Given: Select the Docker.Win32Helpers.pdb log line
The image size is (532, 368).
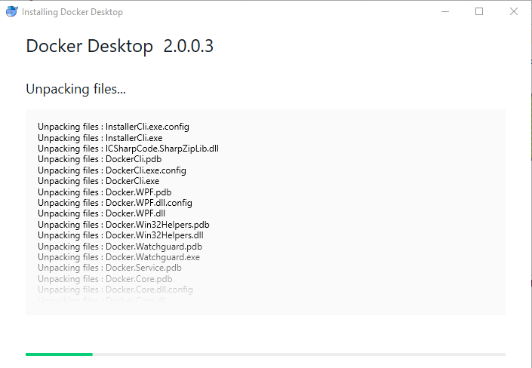Looking at the screenshot, I should [x=124, y=225].
